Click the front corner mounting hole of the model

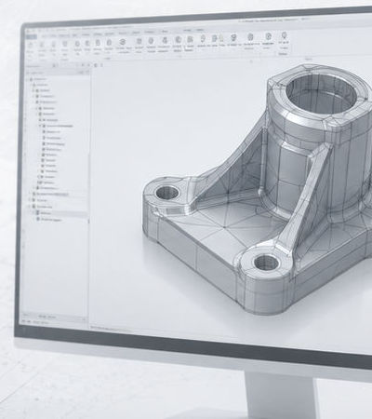tap(266, 263)
